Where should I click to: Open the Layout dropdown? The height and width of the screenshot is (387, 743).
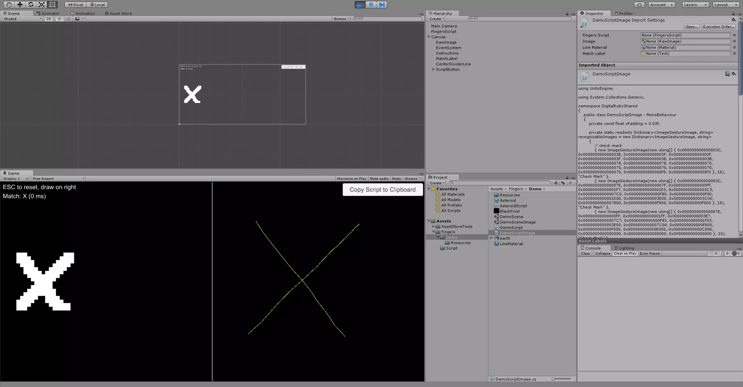[x=726, y=5]
